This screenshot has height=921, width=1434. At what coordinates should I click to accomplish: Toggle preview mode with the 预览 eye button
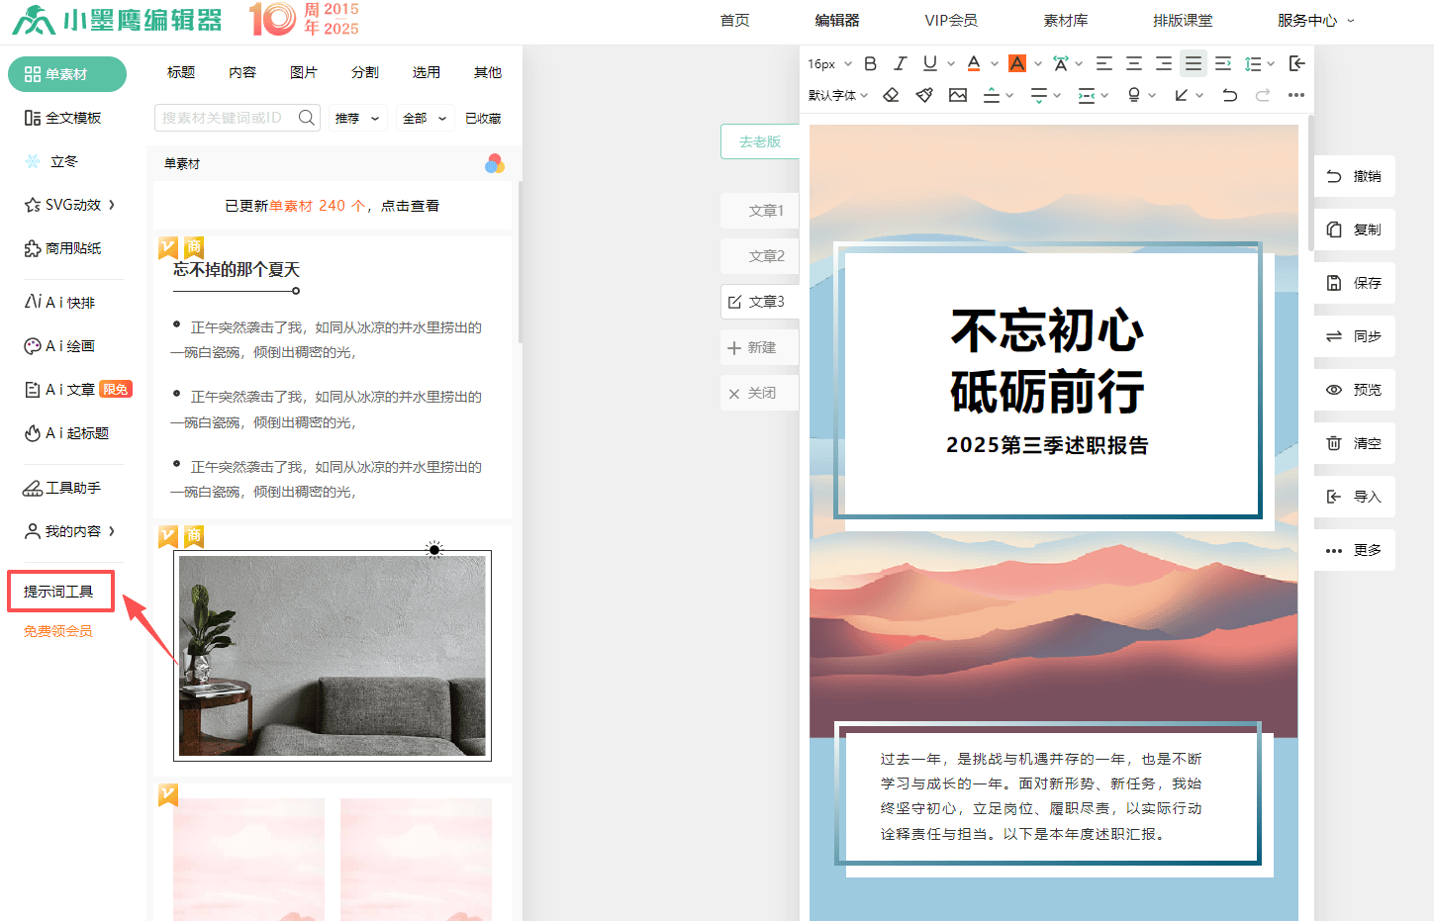pyautogui.click(x=1355, y=390)
